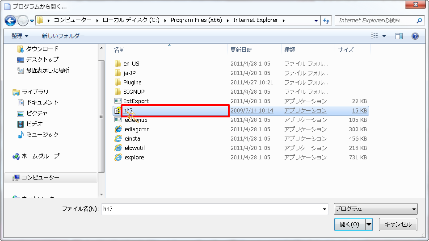Open the view options dropdown arrow

(x=384, y=36)
